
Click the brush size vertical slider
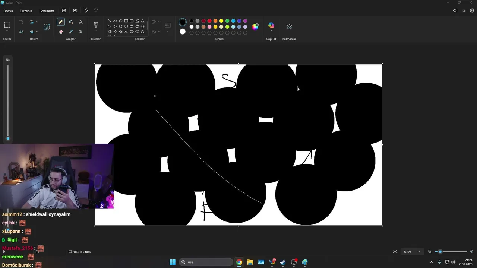(x=8, y=101)
